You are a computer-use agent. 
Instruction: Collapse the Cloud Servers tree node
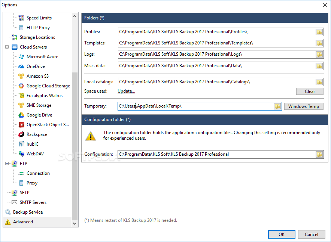[x=7, y=47]
